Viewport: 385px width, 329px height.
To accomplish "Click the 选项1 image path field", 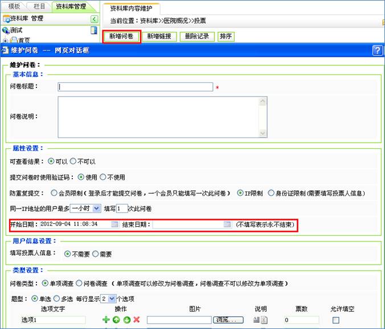I will (x=179, y=320).
